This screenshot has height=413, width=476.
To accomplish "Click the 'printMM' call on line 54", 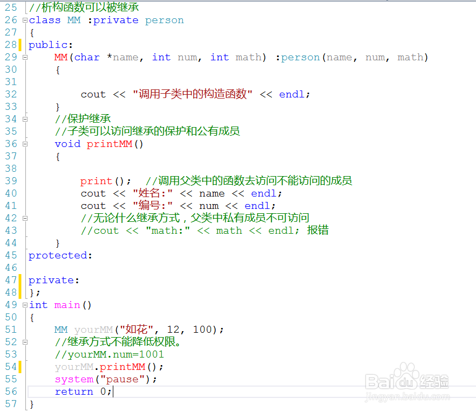I will (123, 367).
